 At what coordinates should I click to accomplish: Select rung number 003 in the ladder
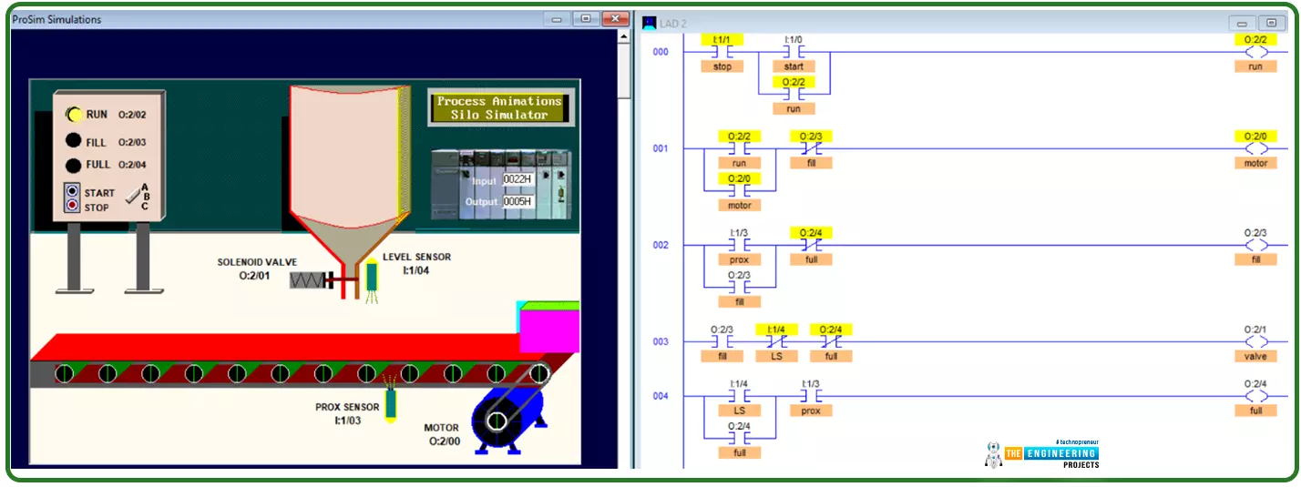[x=661, y=342]
